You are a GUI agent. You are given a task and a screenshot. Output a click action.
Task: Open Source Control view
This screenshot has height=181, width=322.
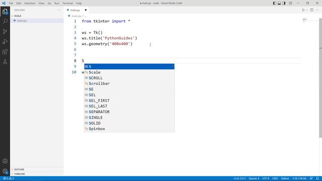[5, 31]
